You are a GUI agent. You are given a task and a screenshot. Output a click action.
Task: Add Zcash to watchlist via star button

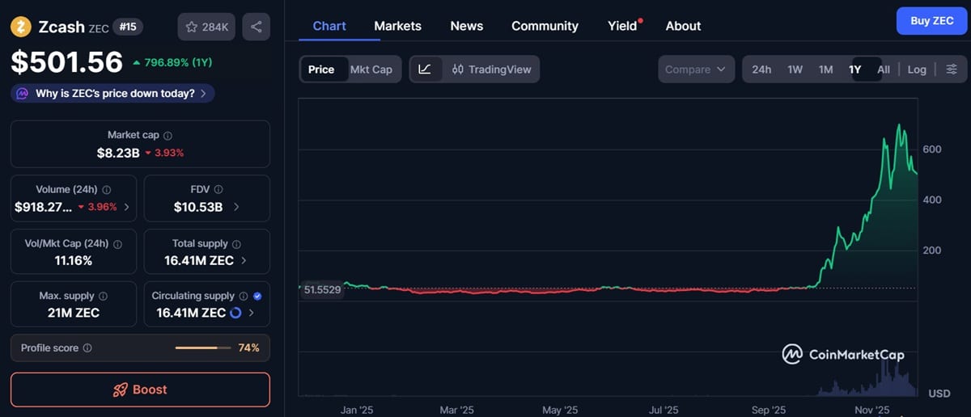point(206,27)
